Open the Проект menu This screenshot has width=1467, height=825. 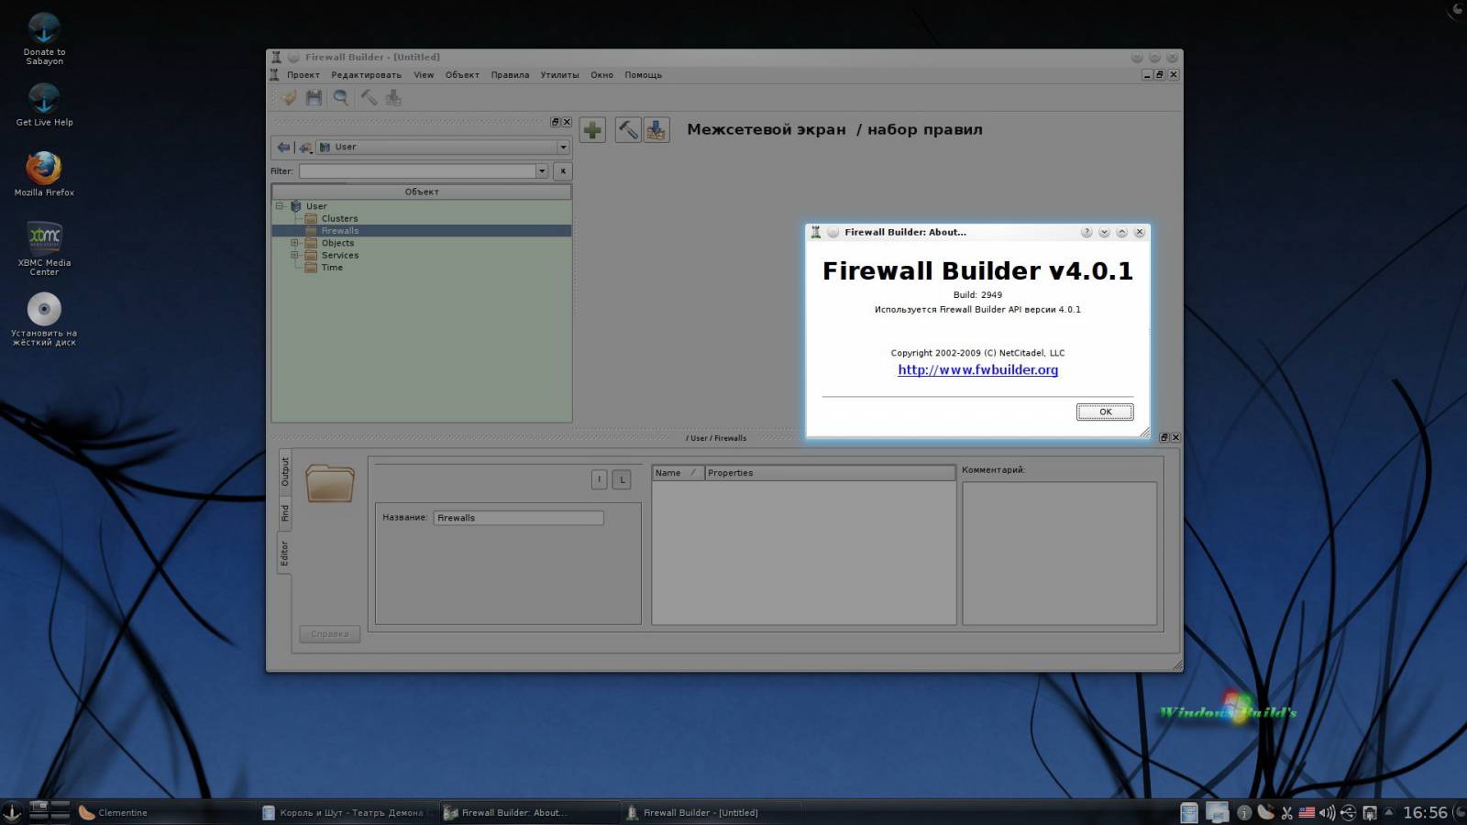[x=303, y=75]
